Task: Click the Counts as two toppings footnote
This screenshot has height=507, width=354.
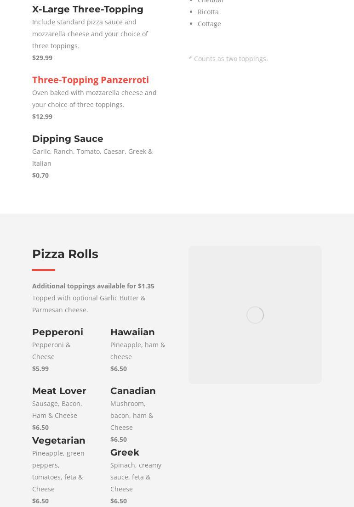Action: pos(228,59)
